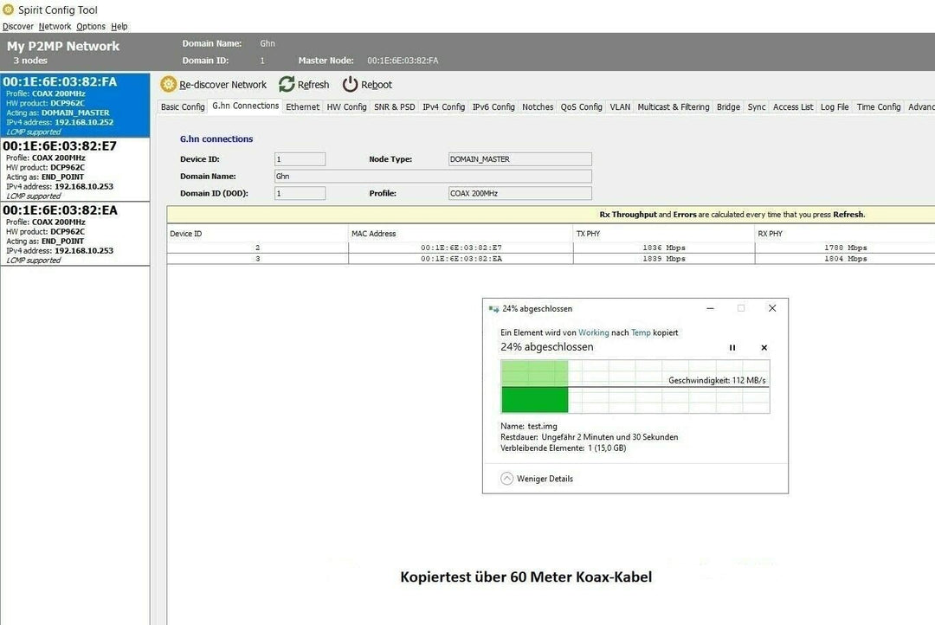Click the Re-discover Network gear icon
The image size is (935, 625).
169,84
